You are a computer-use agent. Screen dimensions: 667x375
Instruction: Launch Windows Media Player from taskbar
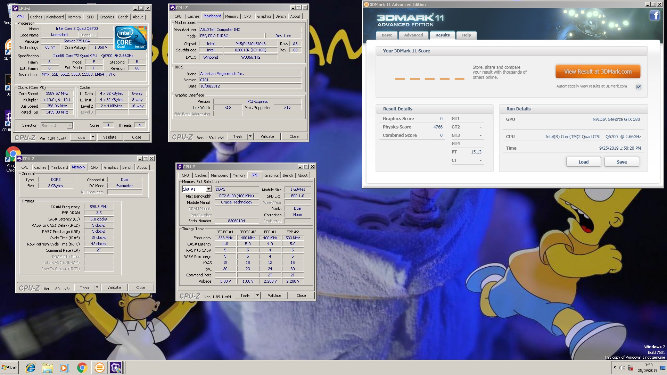(65, 368)
